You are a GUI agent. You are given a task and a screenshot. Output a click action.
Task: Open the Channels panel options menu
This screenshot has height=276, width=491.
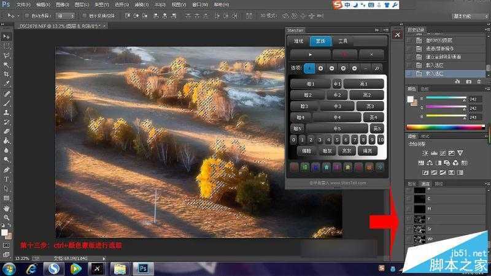tap(487, 183)
